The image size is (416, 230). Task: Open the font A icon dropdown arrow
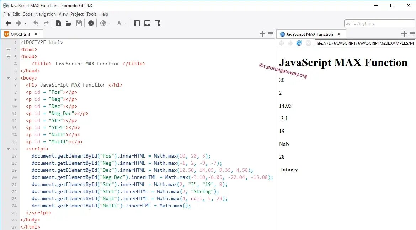[x=126, y=23]
